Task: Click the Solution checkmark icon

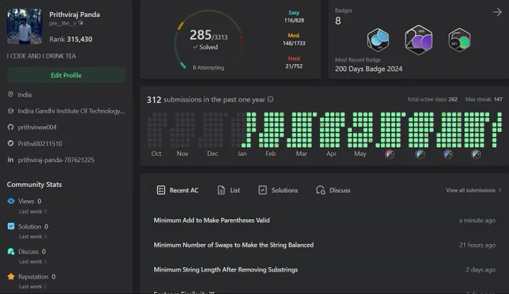Action: [10, 226]
